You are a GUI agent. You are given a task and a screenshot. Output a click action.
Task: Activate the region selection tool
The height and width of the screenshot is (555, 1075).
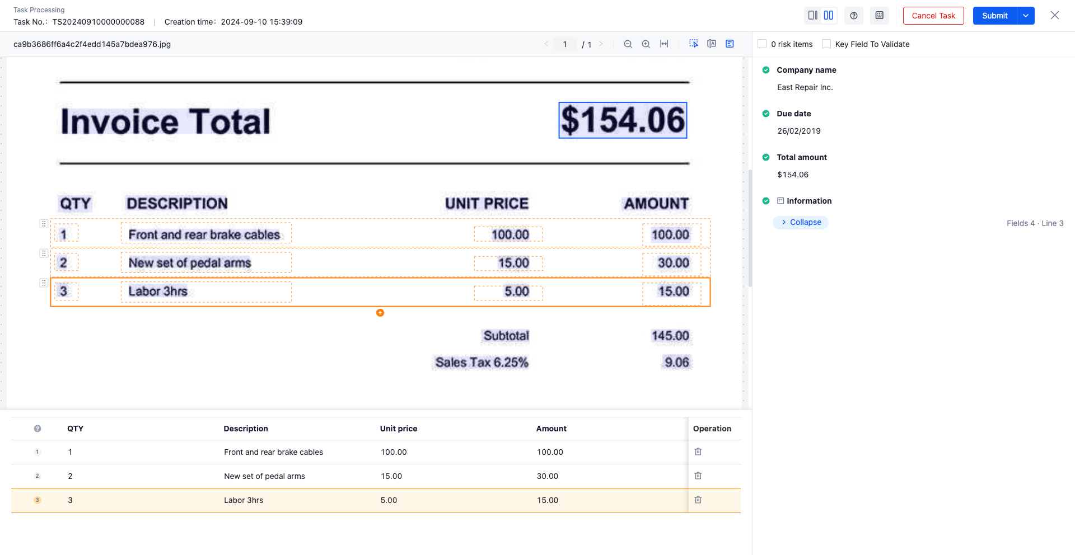pos(694,44)
